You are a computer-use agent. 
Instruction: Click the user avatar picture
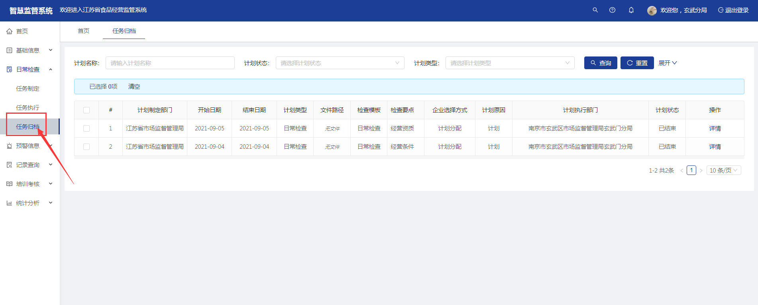point(652,10)
